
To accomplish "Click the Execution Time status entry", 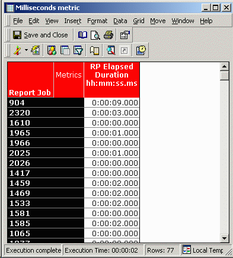I will pos(103,250).
